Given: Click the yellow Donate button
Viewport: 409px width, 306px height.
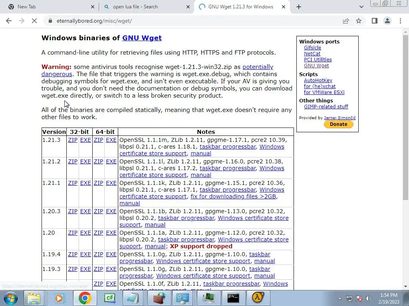Looking at the screenshot, I should click(339, 124).
